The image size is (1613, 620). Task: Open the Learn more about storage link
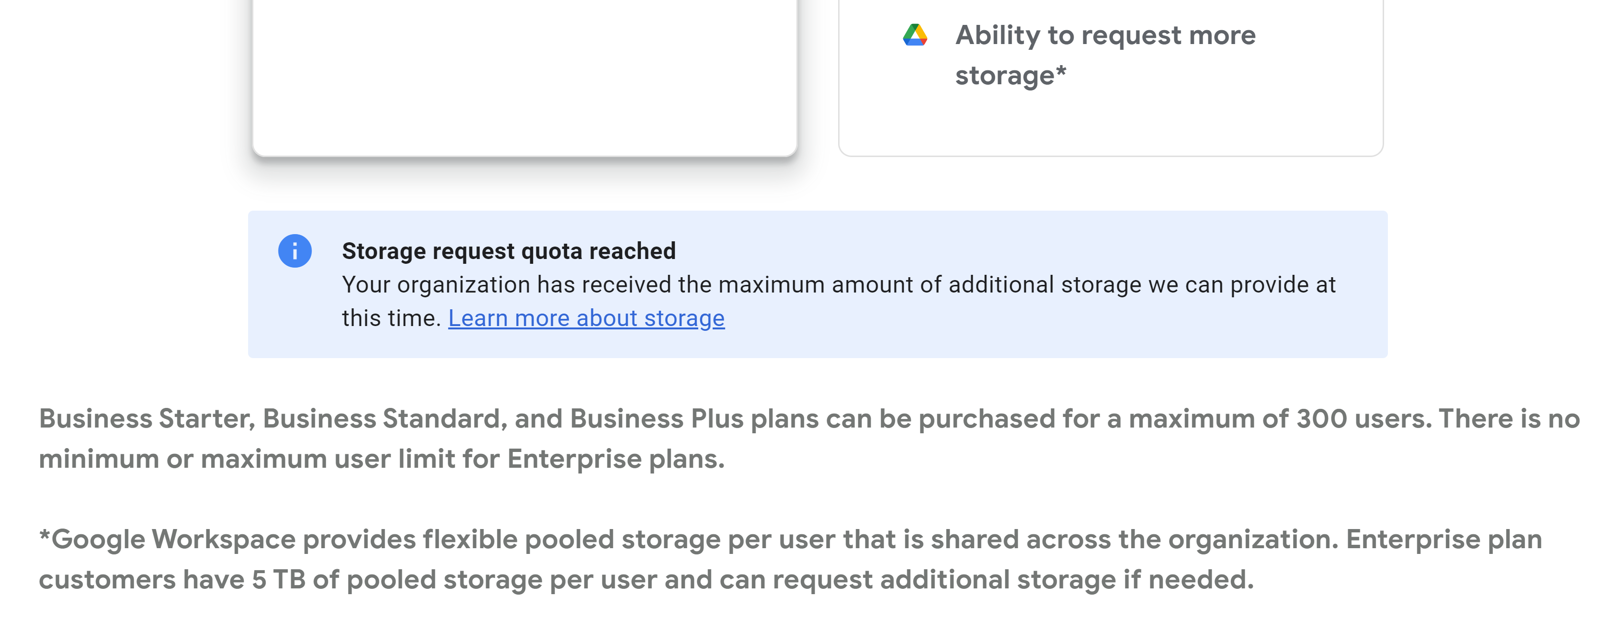(586, 319)
